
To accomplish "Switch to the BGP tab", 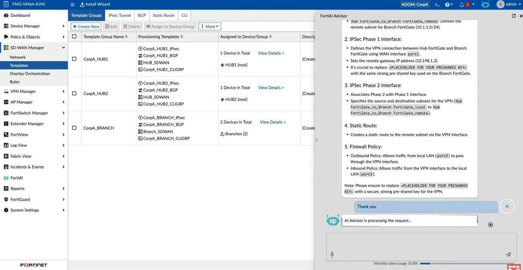I will 141,15.
